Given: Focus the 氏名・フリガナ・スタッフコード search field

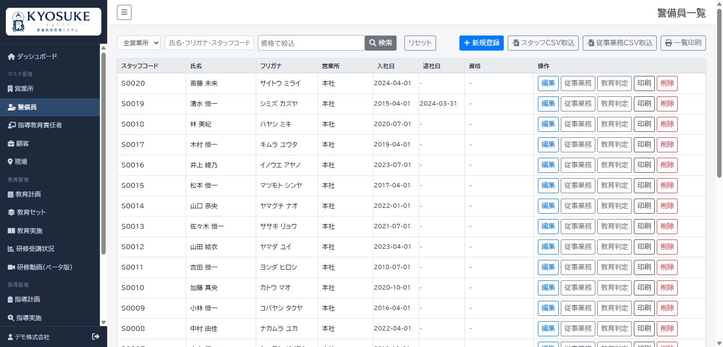Looking at the screenshot, I should tap(209, 43).
